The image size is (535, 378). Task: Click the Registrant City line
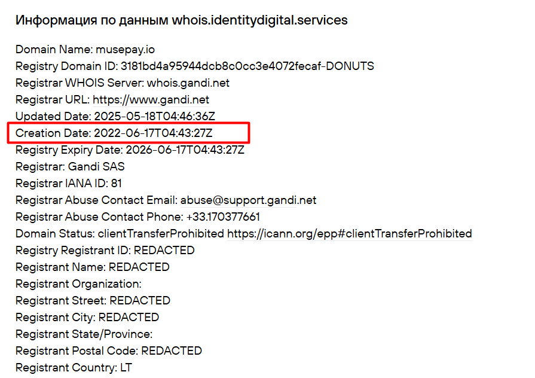87,318
